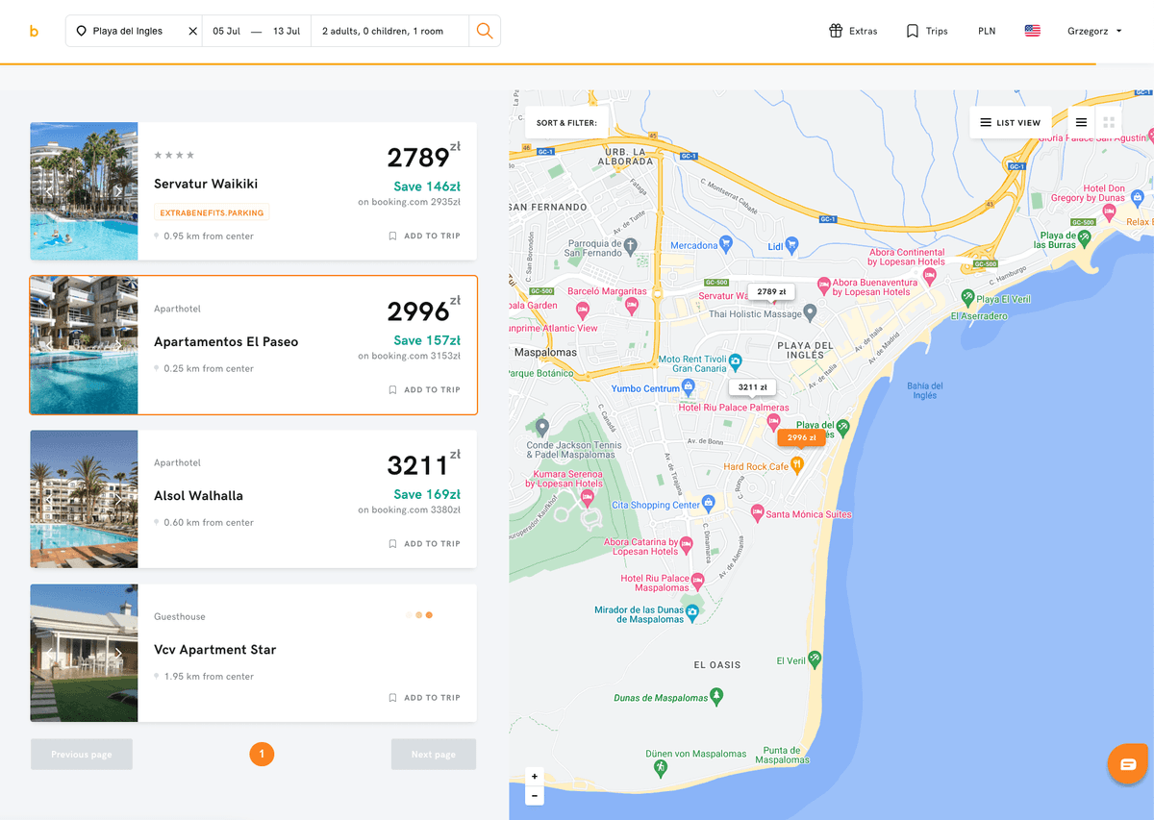Open Alsol Walhalla title
The height and width of the screenshot is (820, 1154).
tap(198, 495)
